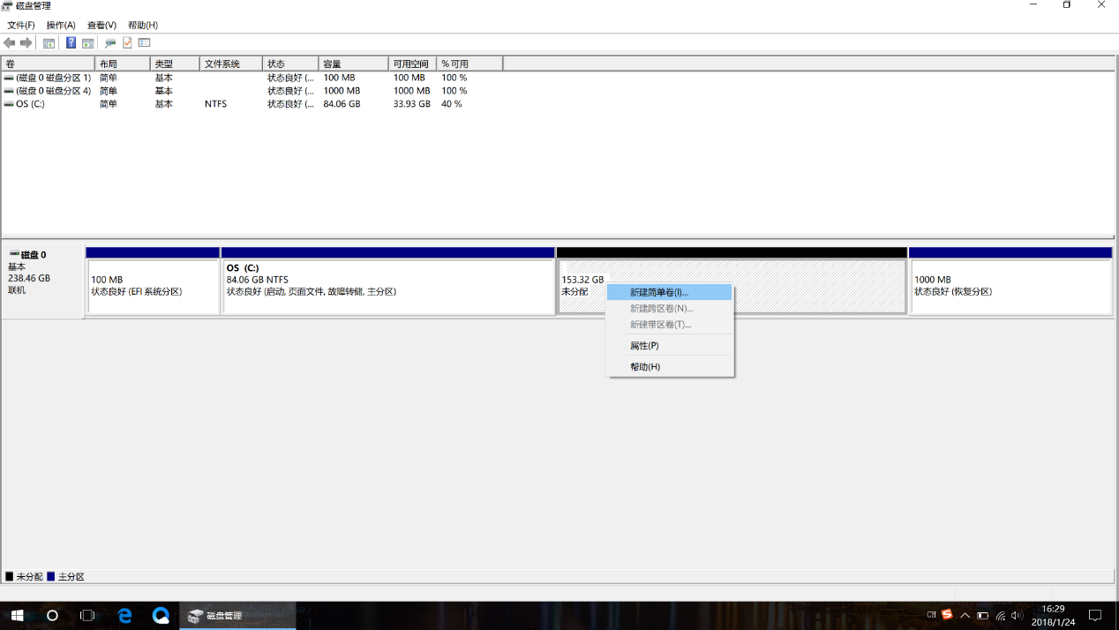Choose 属性(P) in the context menu

click(x=644, y=346)
